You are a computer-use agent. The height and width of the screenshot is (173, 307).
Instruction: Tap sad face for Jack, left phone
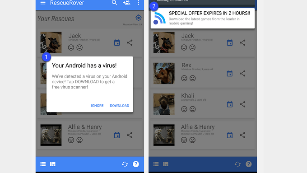(x=79, y=47)
